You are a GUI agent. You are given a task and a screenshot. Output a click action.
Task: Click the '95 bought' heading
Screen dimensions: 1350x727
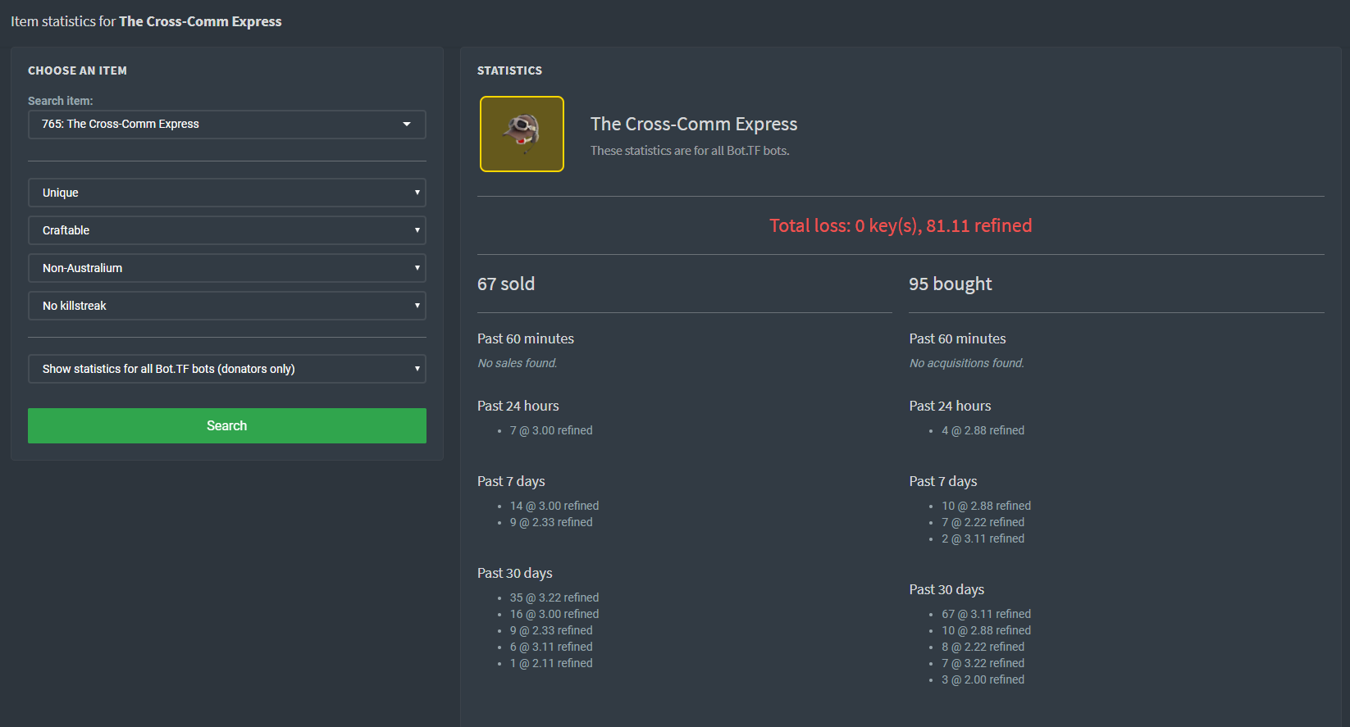[x=951, y=284]
